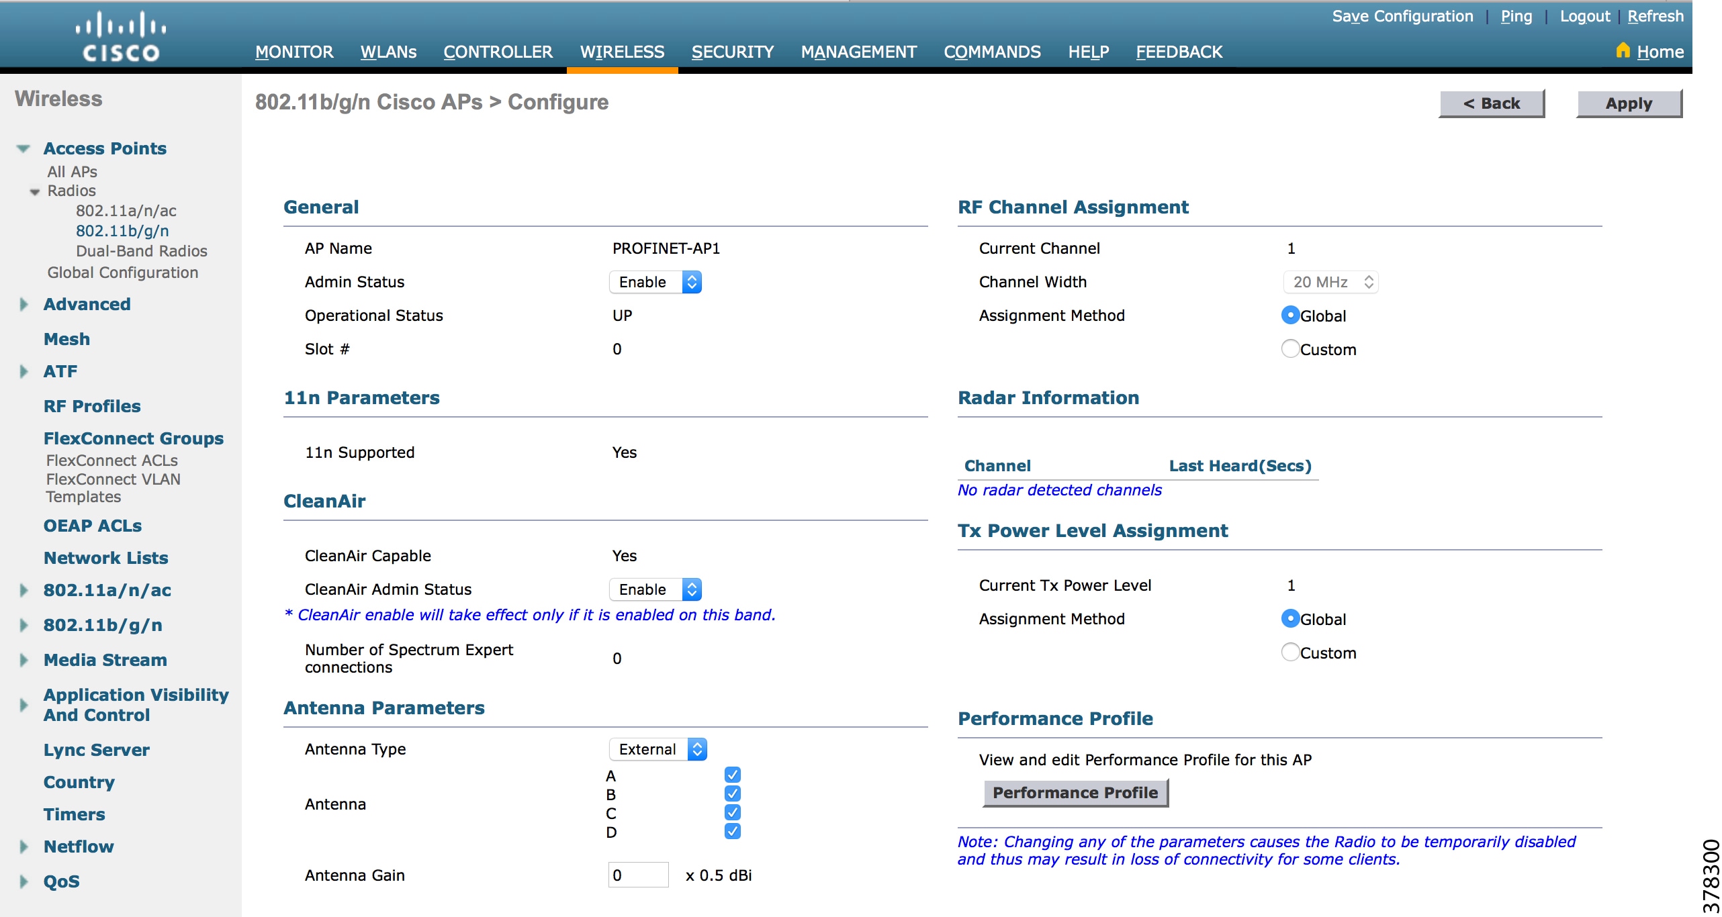Click the Access Points heading link
This screenshot has width=1722, height=917.
point(105,148)
